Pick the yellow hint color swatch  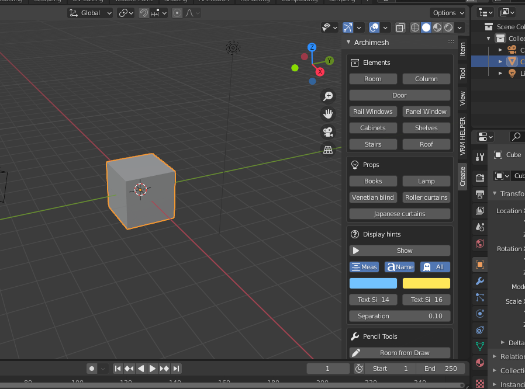coord(426,283)
